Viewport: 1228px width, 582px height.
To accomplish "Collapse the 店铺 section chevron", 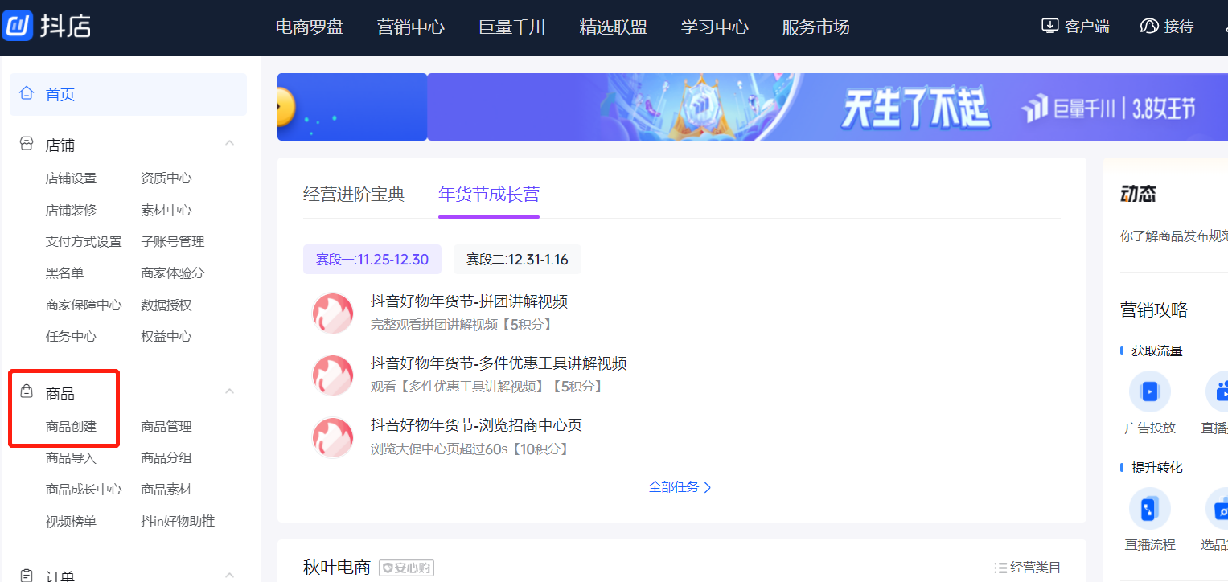I will click(229, 143).
